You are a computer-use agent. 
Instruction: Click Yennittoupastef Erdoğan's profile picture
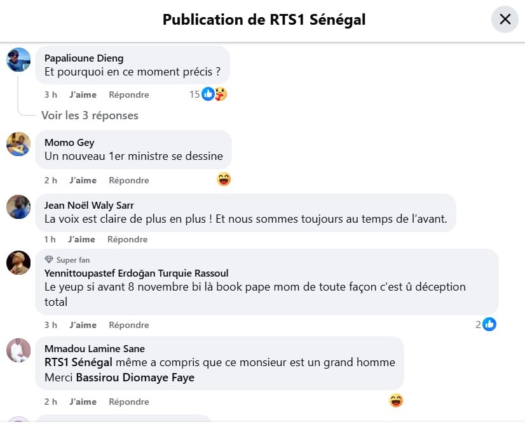18,262
